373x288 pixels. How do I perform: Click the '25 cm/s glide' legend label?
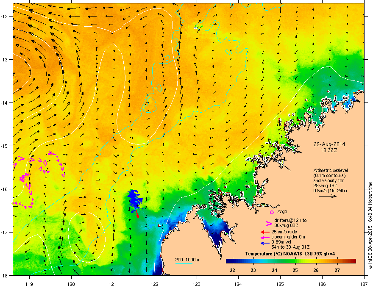tap(284, 232)
